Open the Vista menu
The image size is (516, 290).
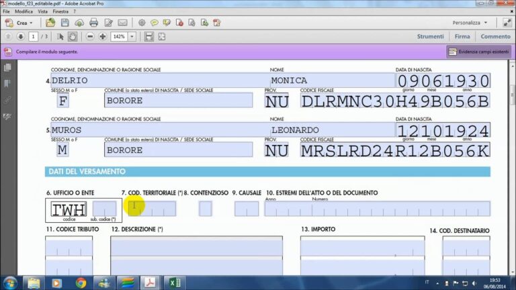pos(42,11)
